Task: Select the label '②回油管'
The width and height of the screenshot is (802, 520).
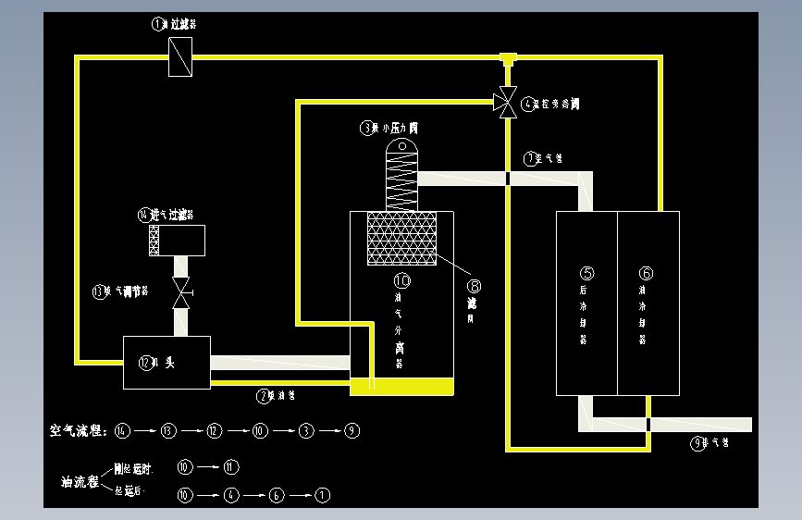Action: point(276,396)
